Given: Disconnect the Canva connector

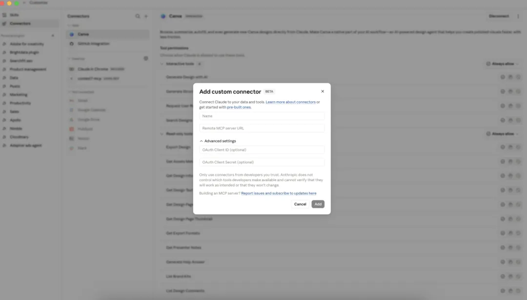Looking at the screenshot, I should (x=499, y=16).
